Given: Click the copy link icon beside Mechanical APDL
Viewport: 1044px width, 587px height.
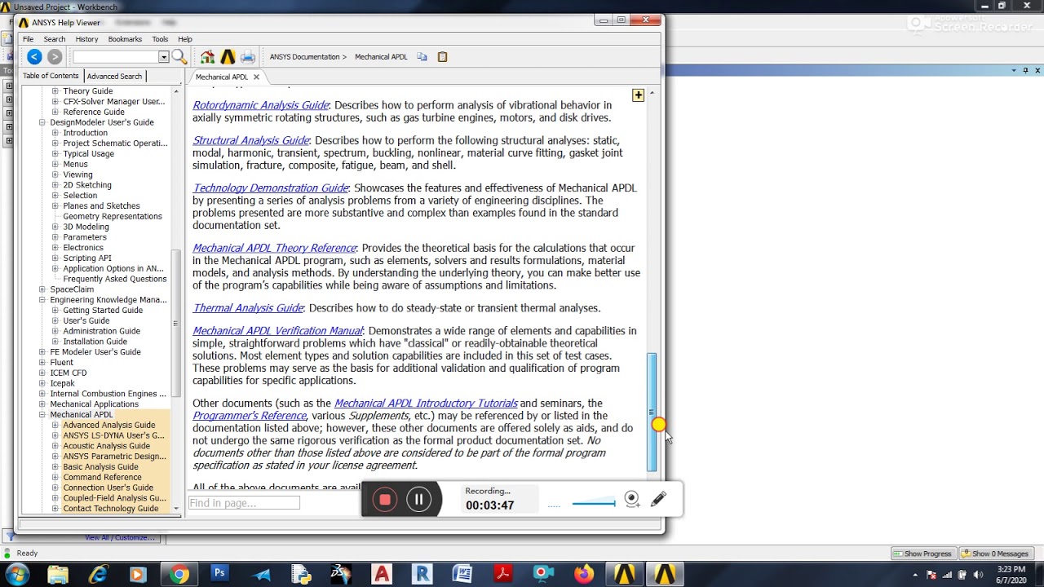Looking at the screenshot, I should [422, 57].
